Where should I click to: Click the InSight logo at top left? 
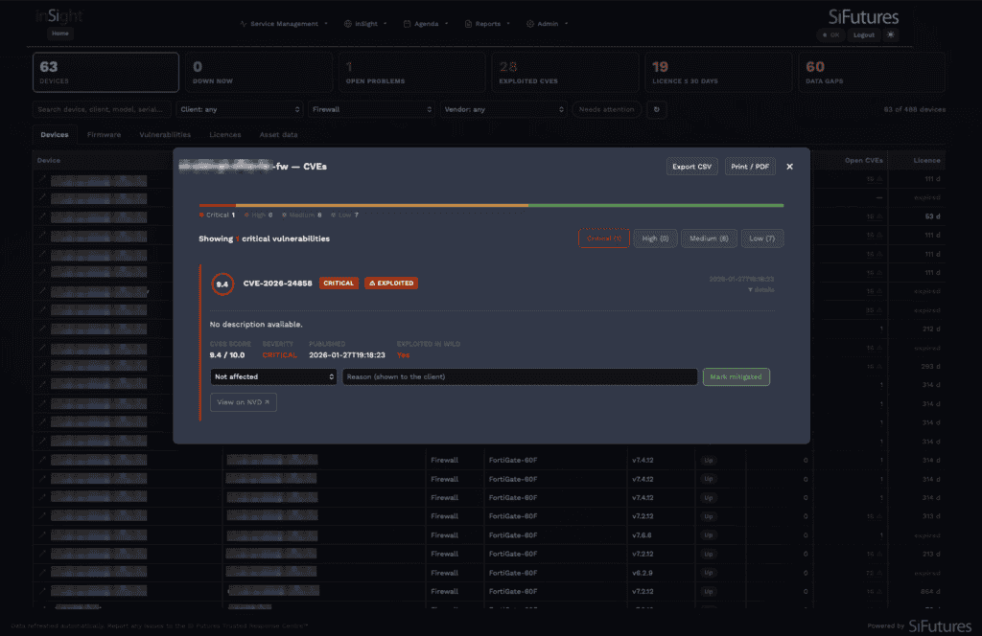click(58, 16)
